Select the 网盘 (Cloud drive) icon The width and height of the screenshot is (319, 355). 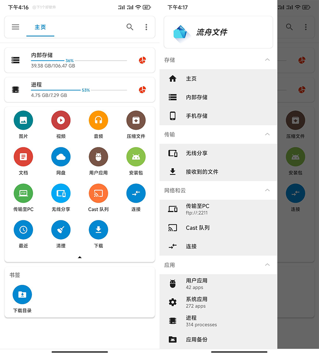(x=61, y=157)
